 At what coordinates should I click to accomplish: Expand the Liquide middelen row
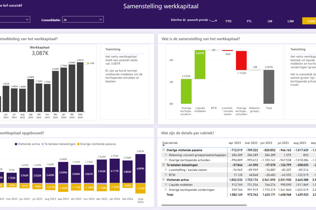pyautogui.click(x=166, y=185)
